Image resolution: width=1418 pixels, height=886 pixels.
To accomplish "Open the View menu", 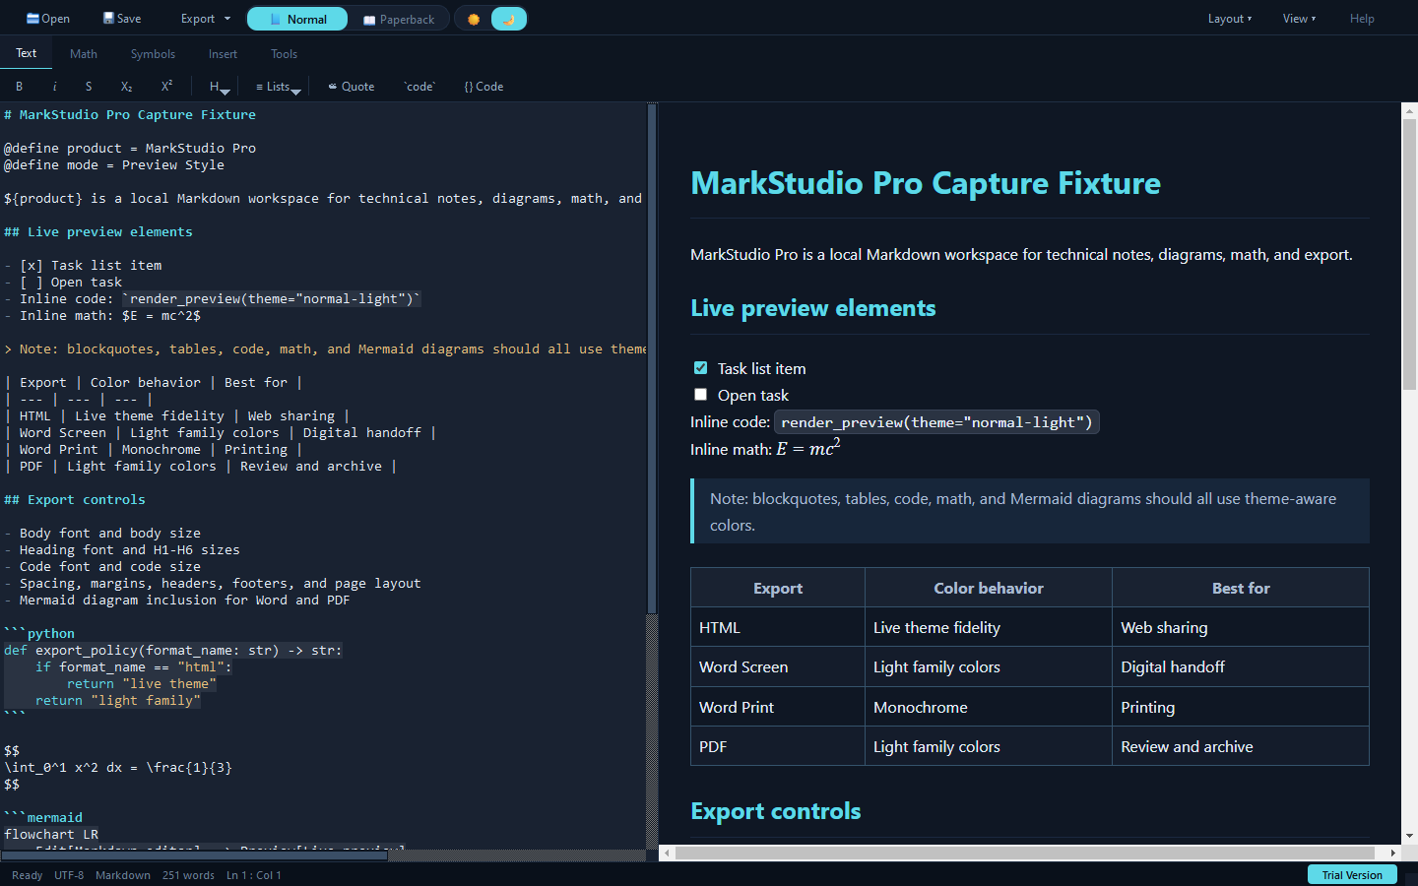I will click(1299, 19).
